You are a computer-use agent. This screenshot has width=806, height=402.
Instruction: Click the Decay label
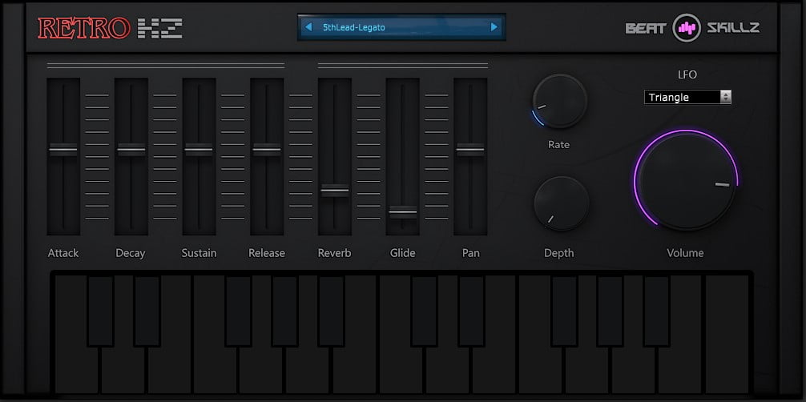tap(130, 253)
